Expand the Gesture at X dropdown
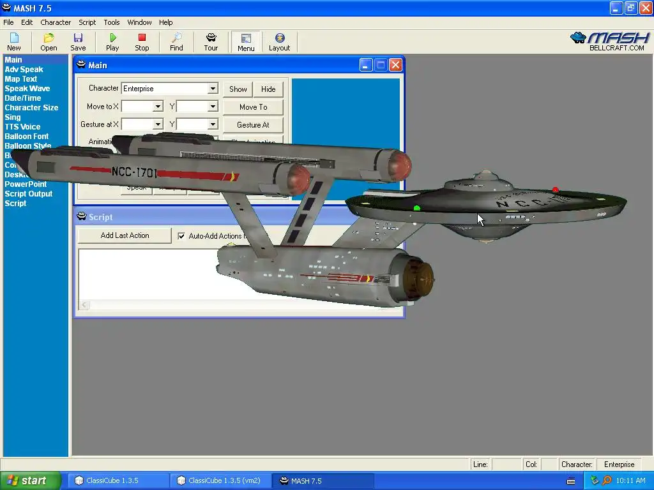This screenshot has width=654, height=490. click(x=158, y=124)
